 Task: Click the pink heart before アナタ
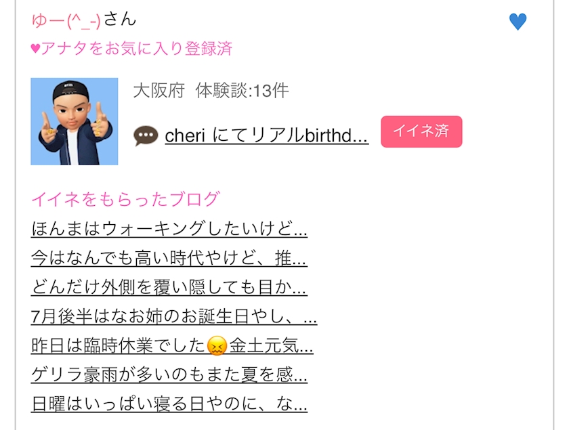tap(35, 48)
